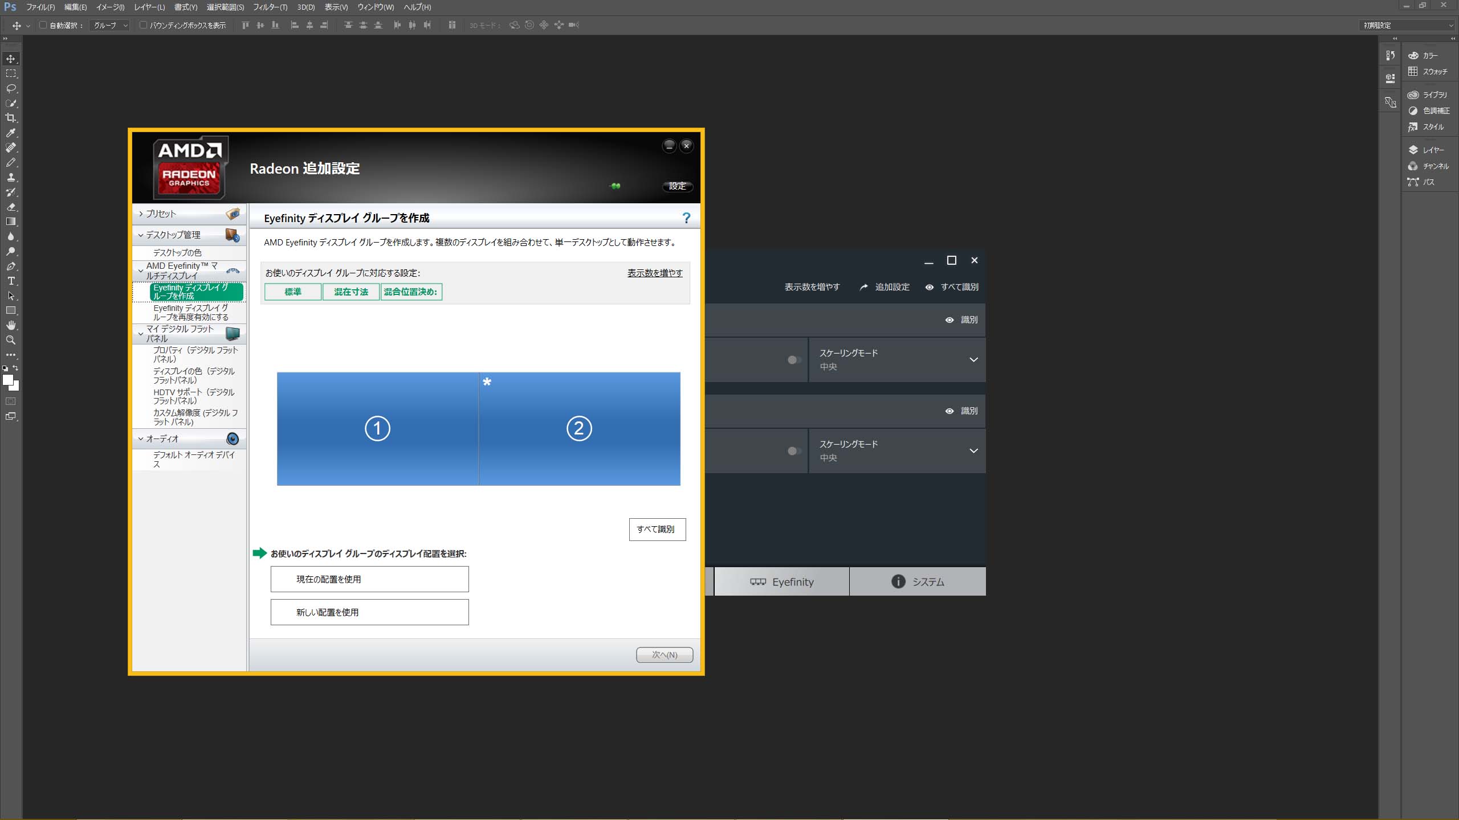Select the Gradient tool
Viewport: 1459px width, 820px height.
coord(11,222)
